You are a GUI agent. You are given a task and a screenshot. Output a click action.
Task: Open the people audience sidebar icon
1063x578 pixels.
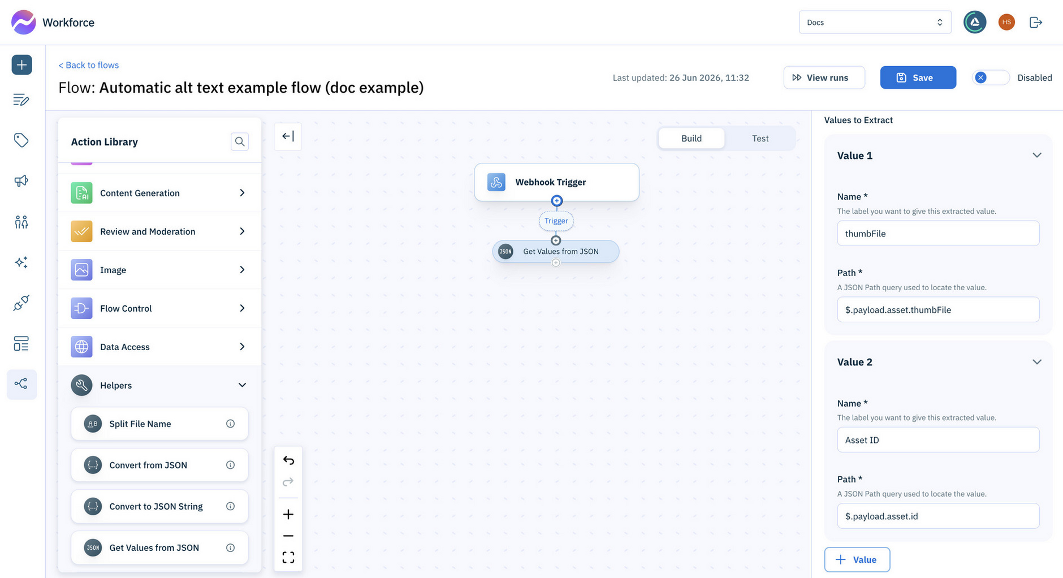point(21,222)
